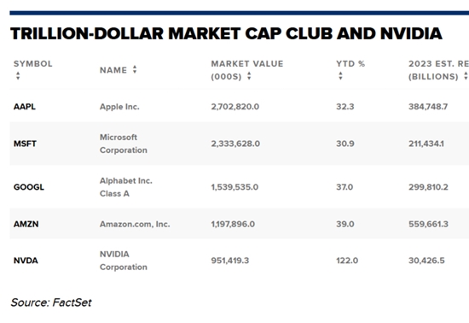
Task: Select Microsoft Corporation name cell
Action: click(124, 144)
